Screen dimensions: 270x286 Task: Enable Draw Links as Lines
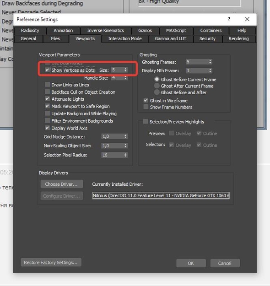coord(47,85)
